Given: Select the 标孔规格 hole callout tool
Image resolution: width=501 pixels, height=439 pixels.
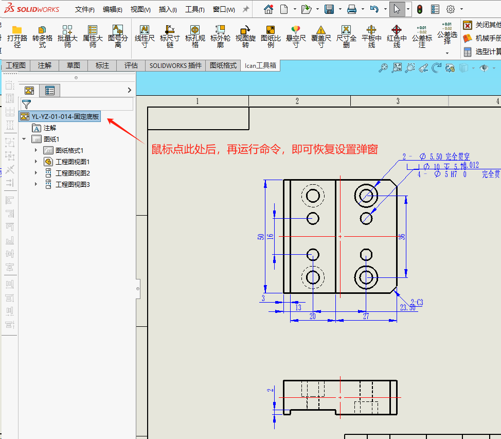Looking at the screenshot, I should click(x=195, y=30).
